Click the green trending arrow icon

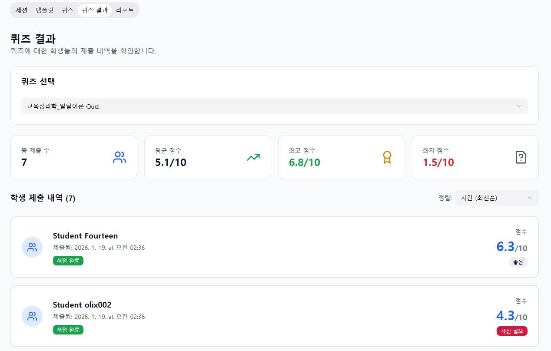(x=253, y=157)
